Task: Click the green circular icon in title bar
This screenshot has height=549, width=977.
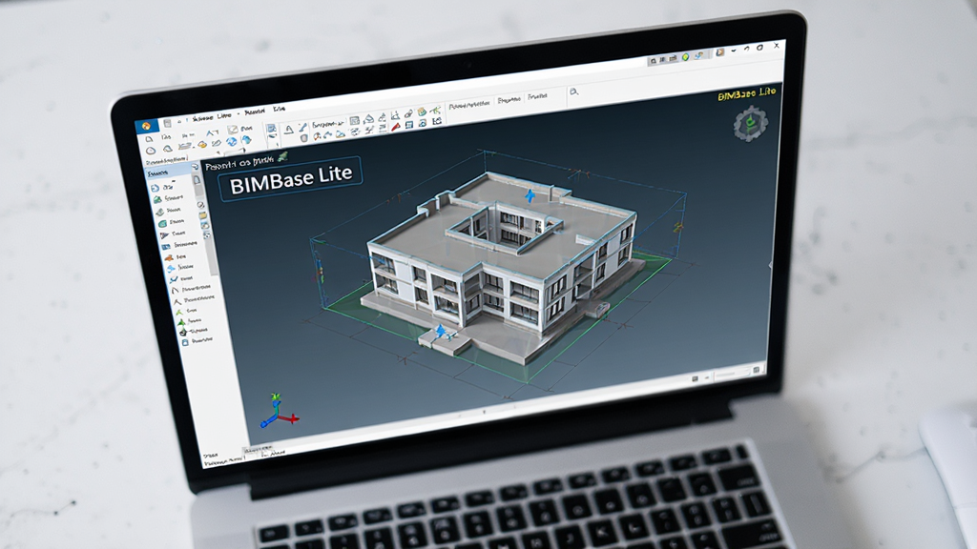Action: pyautogui.click(x=685, y=56)
